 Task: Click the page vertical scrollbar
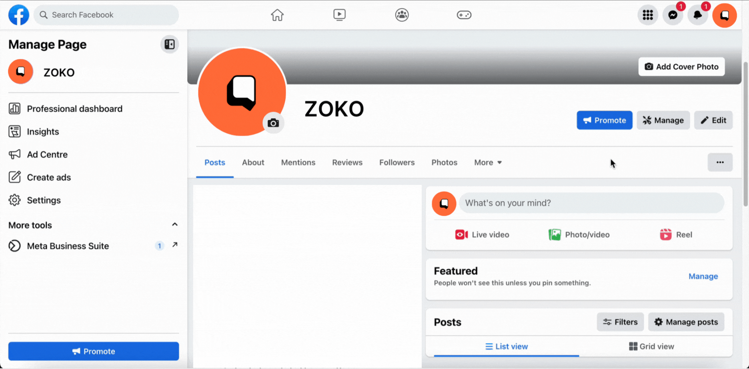tap(746, 134)
